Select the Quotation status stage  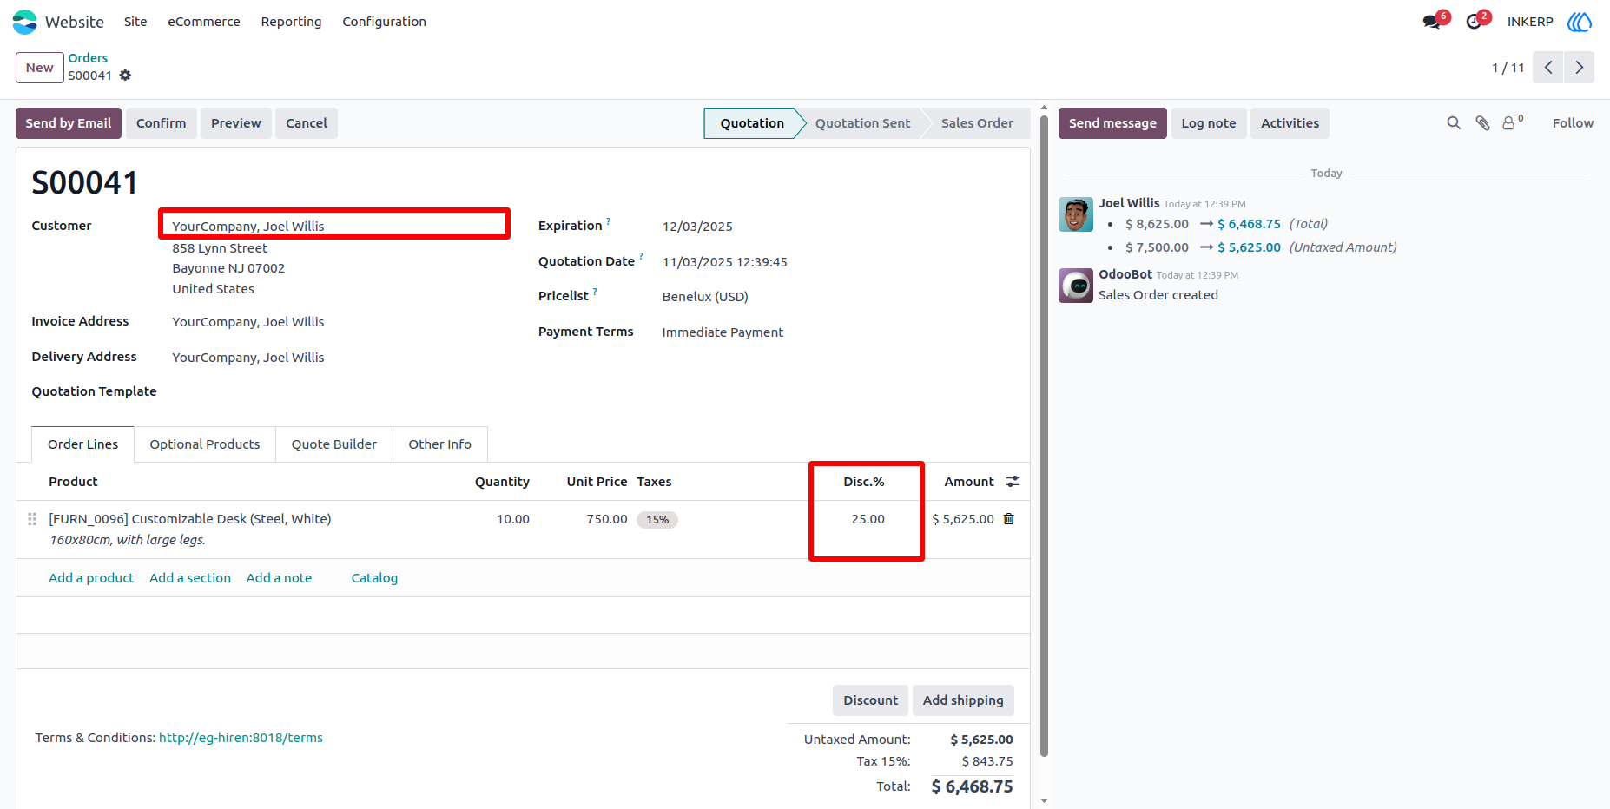point(752,123)
